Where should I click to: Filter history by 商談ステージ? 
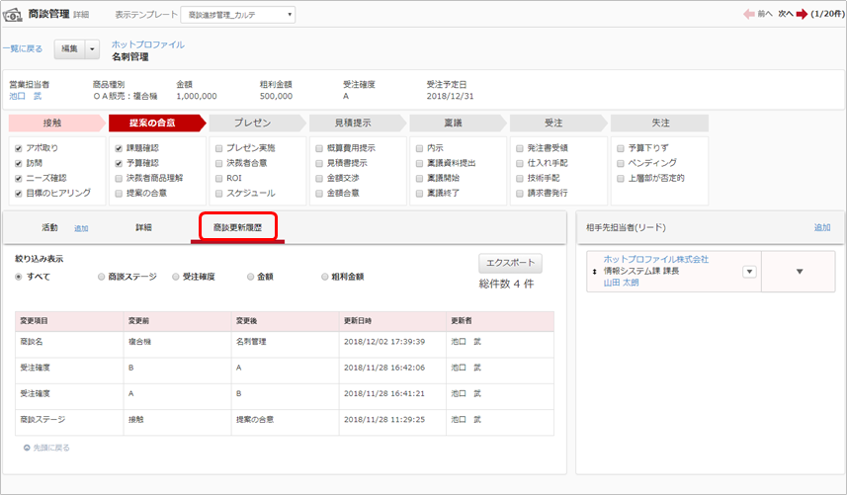pos(101,277)
